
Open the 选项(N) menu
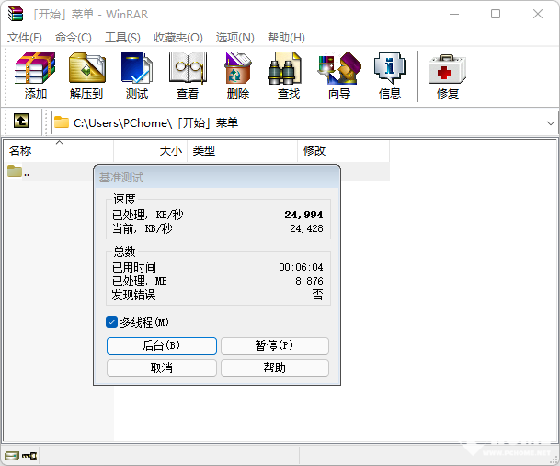tap(235, 37)
